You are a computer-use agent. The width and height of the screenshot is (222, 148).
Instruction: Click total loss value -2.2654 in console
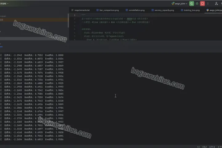click(17, 139)
